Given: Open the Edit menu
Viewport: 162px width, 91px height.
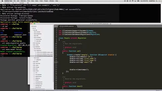Looking at the screenshot, I should [x=18, y=1].
